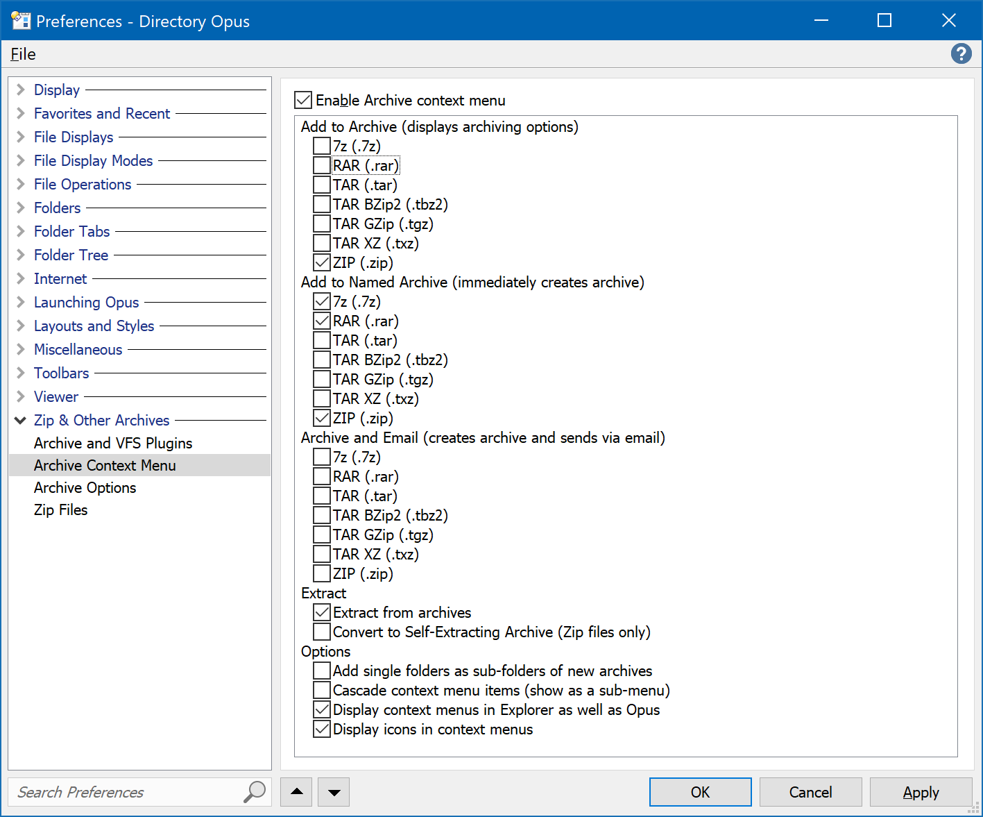
Task: Toggle Enable Archive context menu checkbox
Action: 303,100
